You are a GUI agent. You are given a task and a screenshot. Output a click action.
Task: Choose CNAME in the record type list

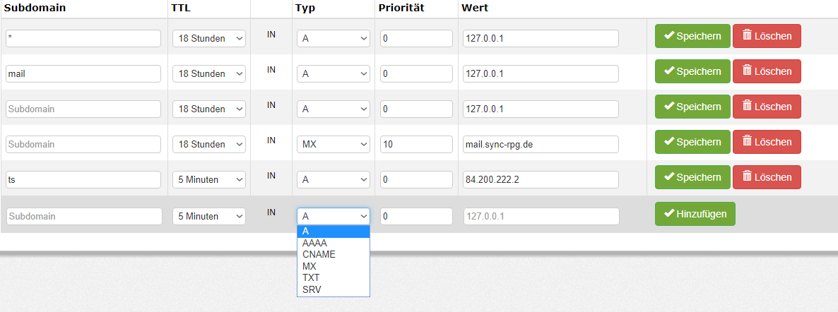tap(319, 254)
